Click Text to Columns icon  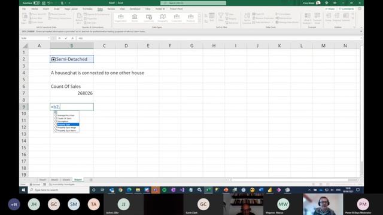coord(247,19)
